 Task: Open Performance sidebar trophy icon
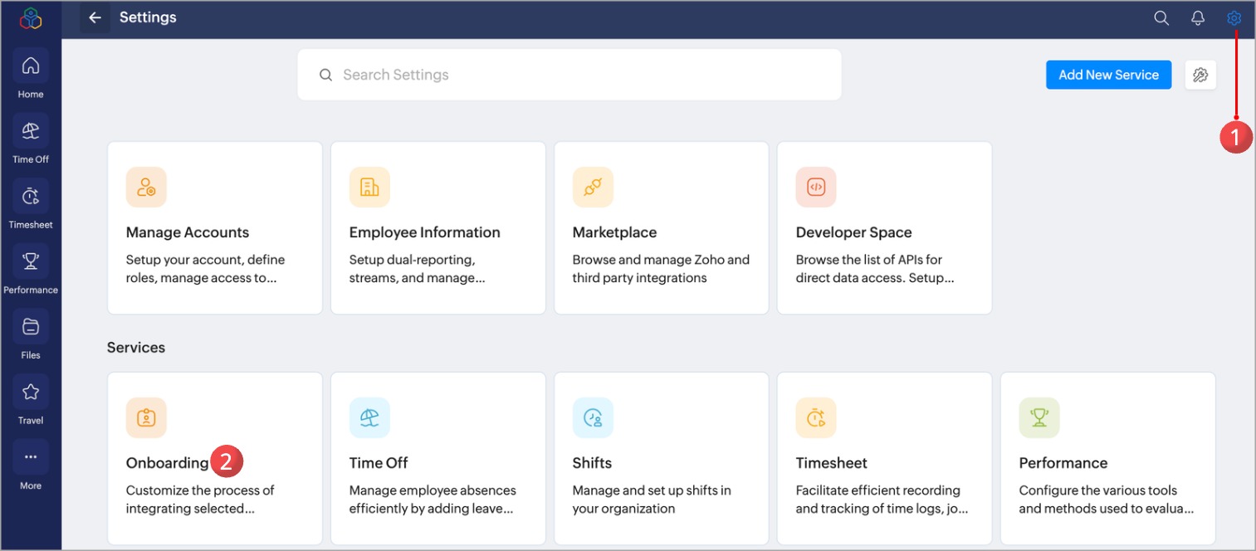pos(31,261)
